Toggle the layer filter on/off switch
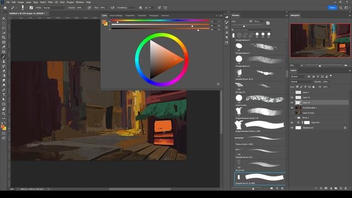 tap(331, 76)
